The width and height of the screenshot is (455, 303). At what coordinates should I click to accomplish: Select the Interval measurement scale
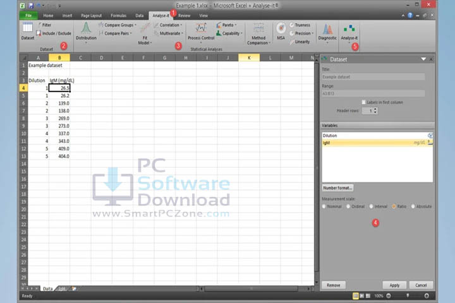pyautogui.click(x=371, y=206)
